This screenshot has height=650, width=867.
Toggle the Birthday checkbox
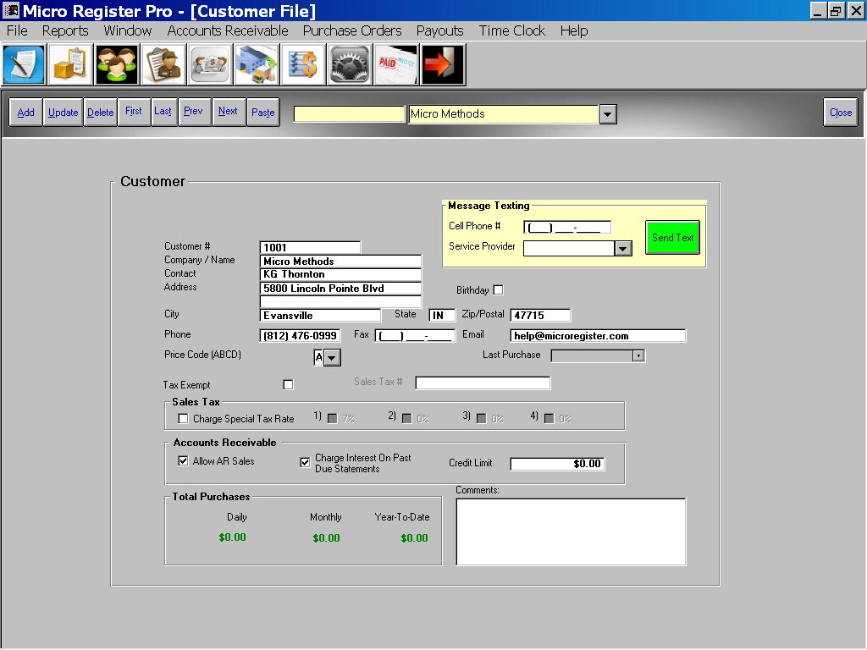point(498,289)
